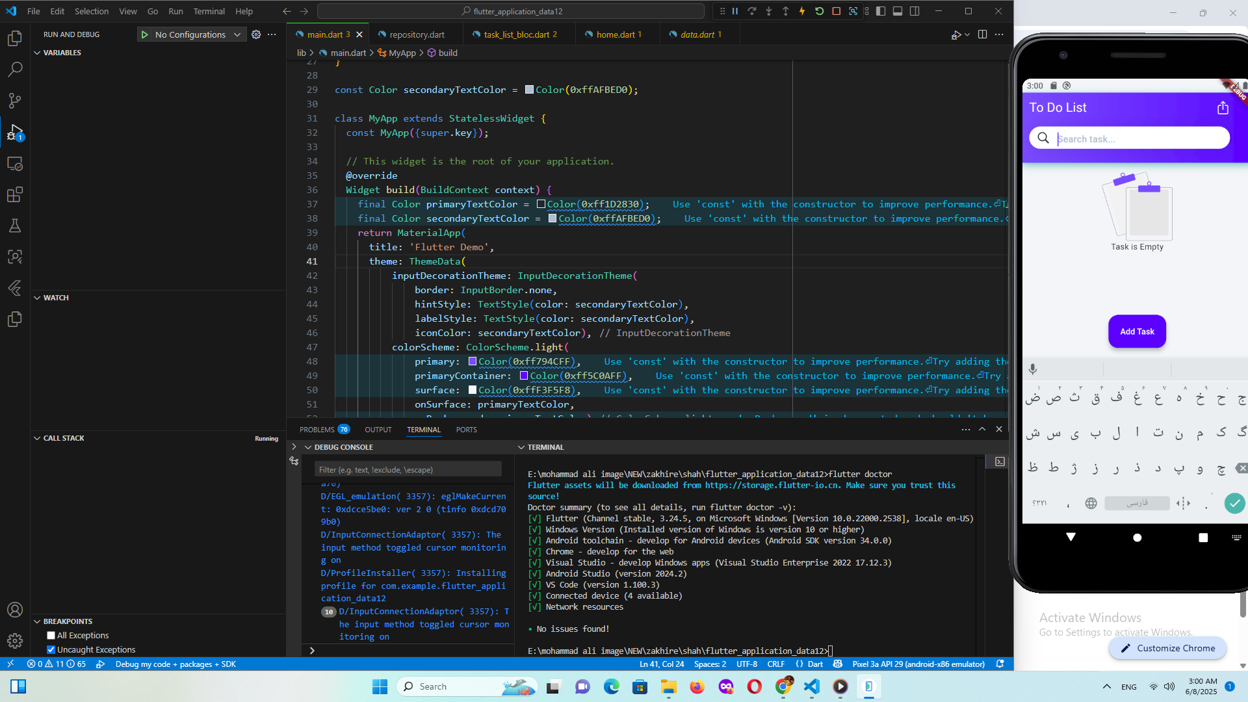This screenshot has height=702, width=1248.
Task: Collapse the BREAKPOINTS section
Action: 37,621
